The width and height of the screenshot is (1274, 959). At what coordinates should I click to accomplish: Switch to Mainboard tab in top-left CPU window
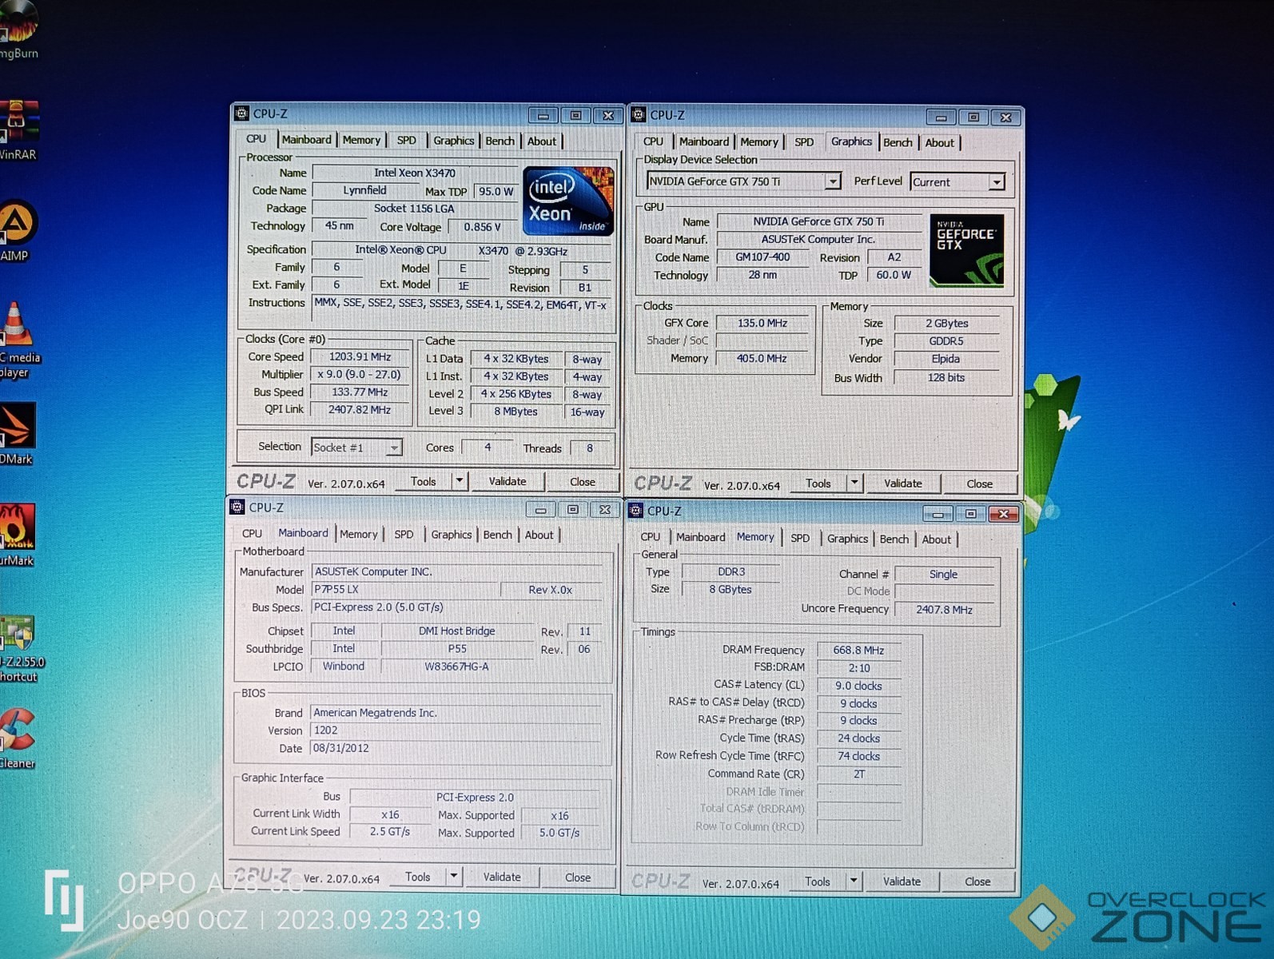306,140
